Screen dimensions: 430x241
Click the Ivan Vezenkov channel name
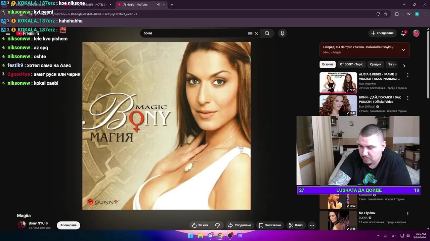click(x=368, y=84)
